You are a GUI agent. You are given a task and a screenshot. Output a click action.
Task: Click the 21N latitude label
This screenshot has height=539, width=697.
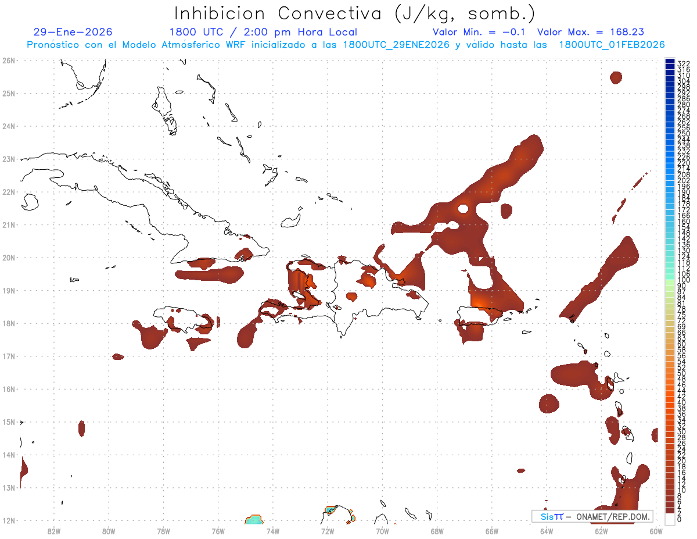pos(9,224)
